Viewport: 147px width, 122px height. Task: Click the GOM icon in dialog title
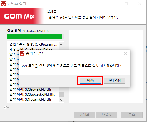click(22, 54)
